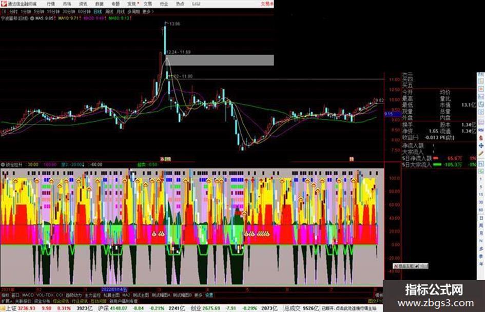Click the 新用户福利专享 link

[124, 301]
